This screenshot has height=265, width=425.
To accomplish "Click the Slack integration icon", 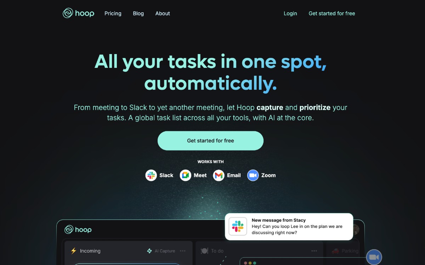I will tap(151, 175).
